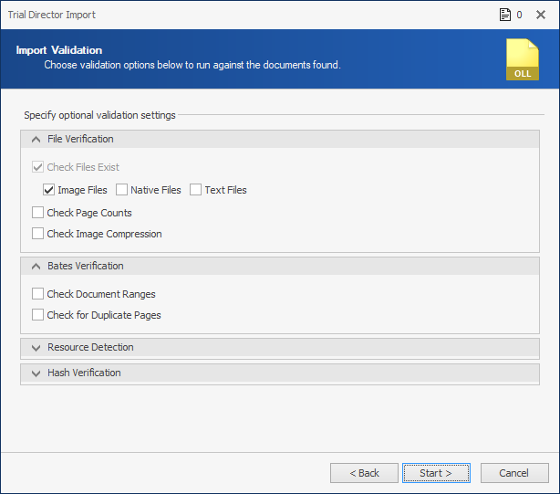Expand the Resource Detection section chevron
The width and height of the screenshot is (560, 494).
(x=36, y=348)
